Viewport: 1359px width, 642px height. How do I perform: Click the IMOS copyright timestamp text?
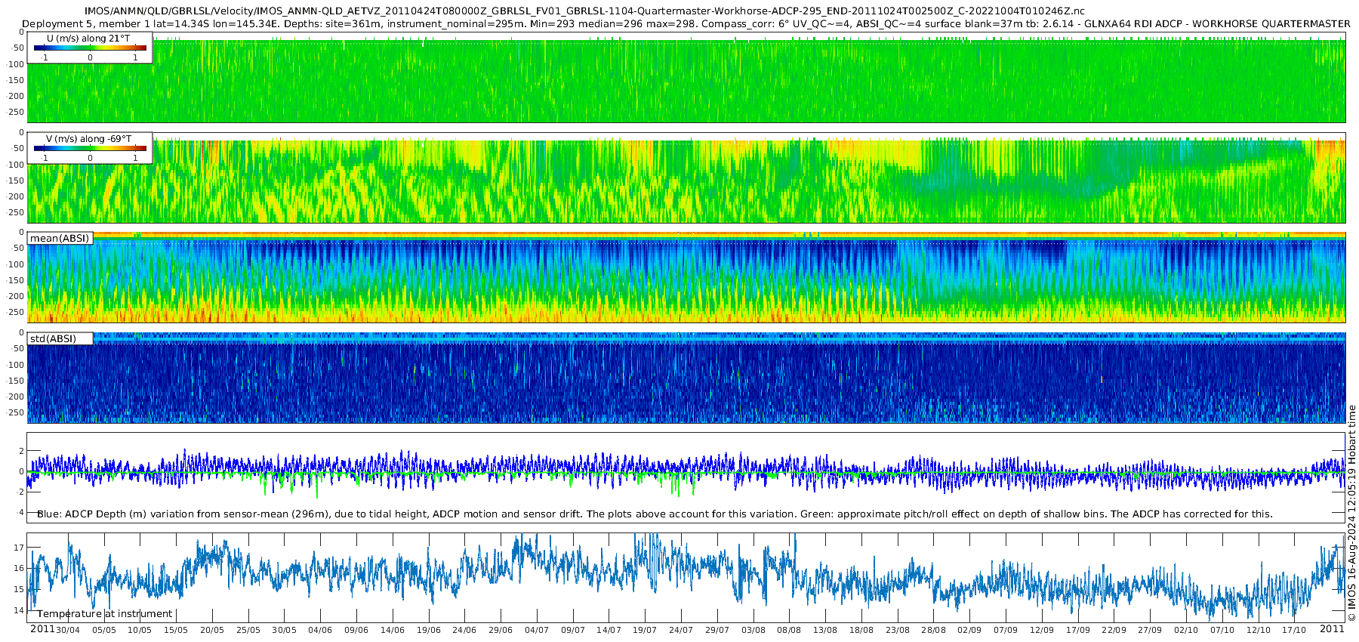(1351, 513)
